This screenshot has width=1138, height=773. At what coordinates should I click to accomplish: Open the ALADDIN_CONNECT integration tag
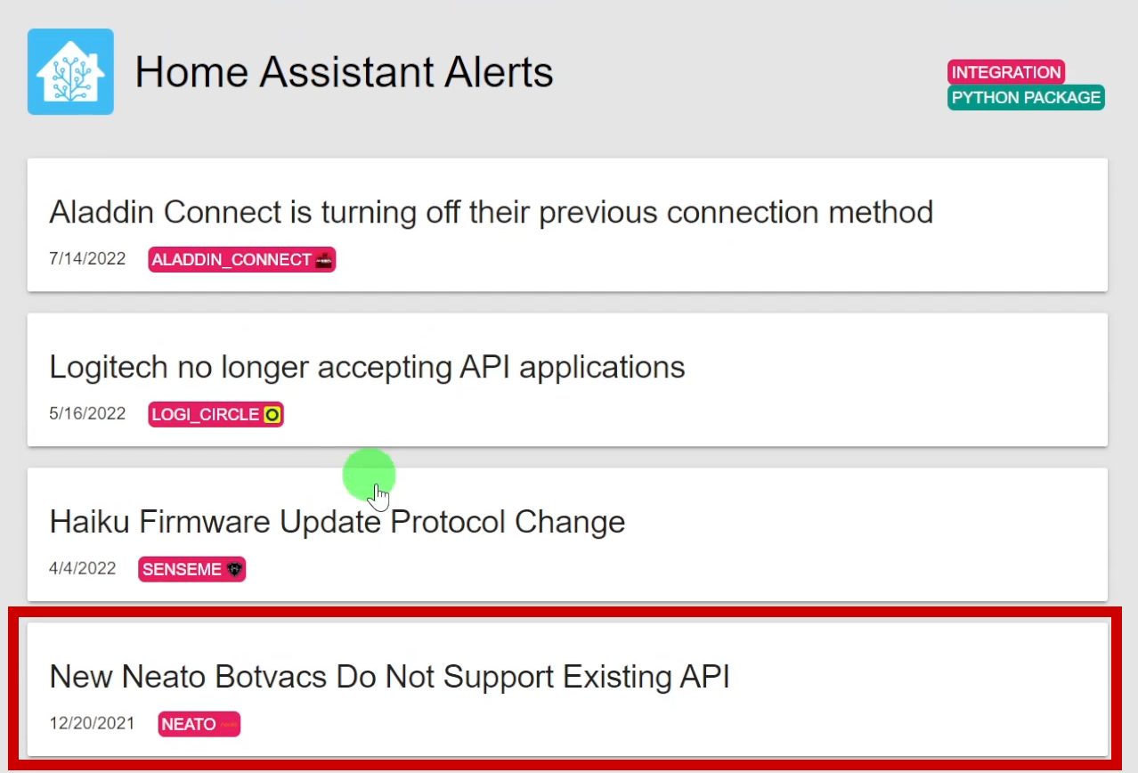click(242, 260)
